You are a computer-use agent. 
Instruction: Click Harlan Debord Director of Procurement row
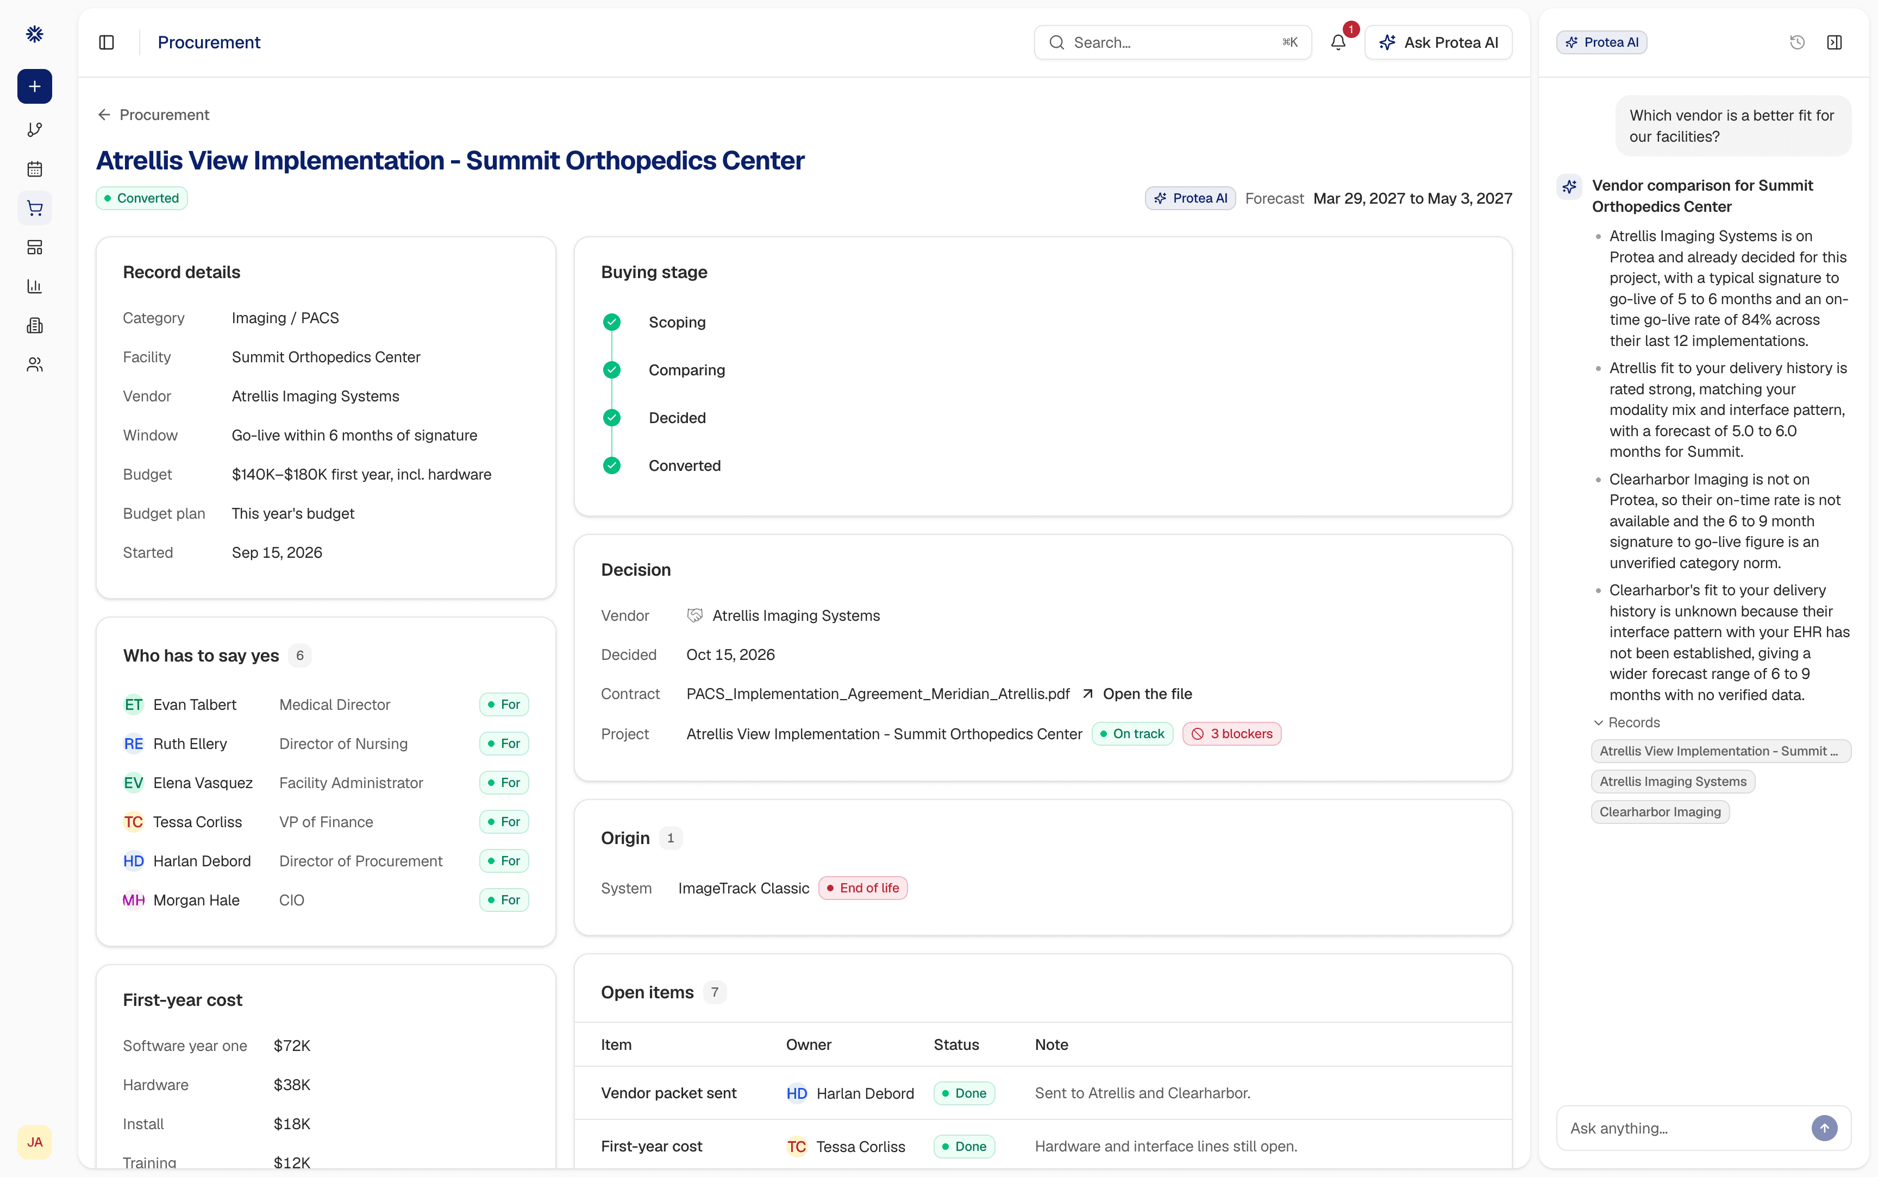(x=325, y=861)
